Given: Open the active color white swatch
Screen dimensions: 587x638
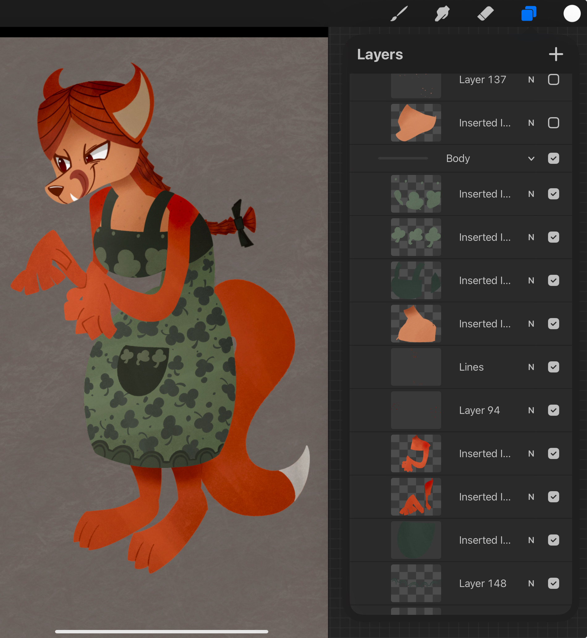Looking at the screenshot, I should (572, 14).
